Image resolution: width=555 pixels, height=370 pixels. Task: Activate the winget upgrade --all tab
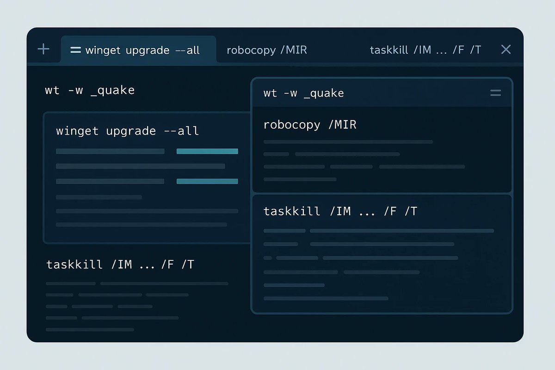[x=139, y=49]
